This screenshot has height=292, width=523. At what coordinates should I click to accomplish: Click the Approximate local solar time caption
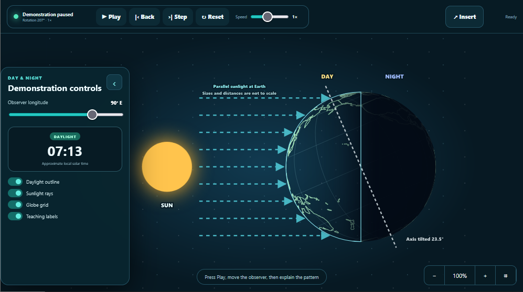click(65, 164)
